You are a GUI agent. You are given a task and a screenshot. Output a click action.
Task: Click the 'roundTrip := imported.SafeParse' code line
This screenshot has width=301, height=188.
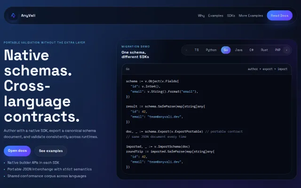170,151
